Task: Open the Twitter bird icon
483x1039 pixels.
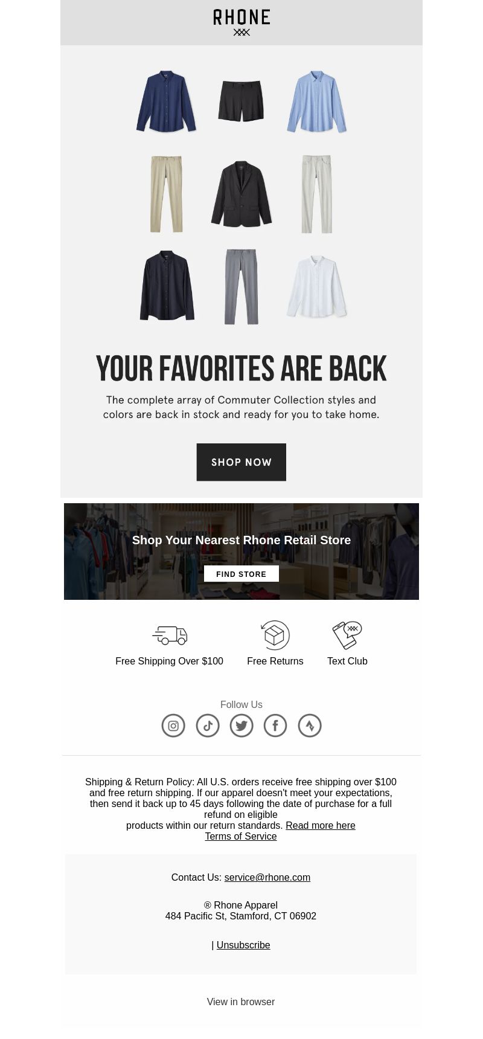Action: [241, 725]
